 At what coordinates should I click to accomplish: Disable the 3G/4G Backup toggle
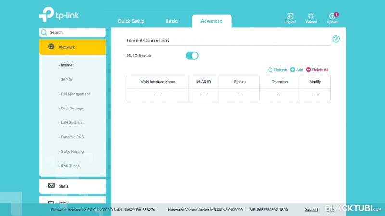coord(192,56)
